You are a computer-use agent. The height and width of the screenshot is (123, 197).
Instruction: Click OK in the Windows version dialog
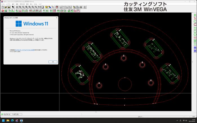(x=53, y=62)
